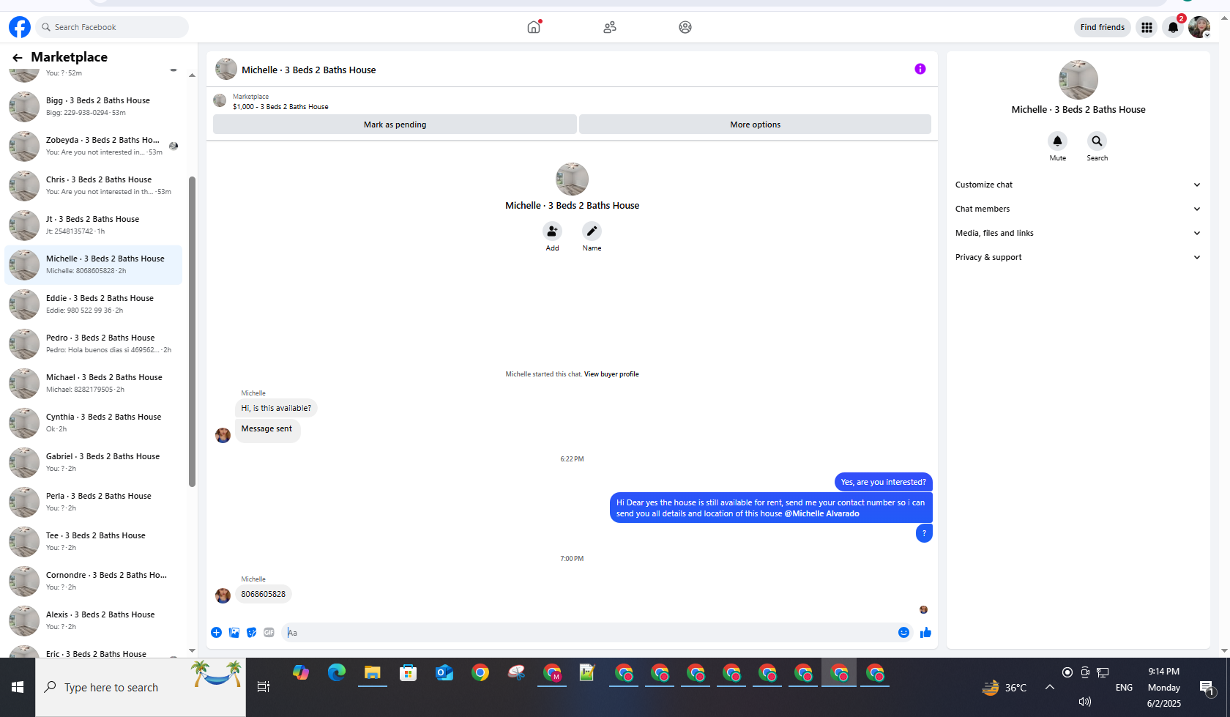Open ENG language indicator in tray
1230x717 pixels.
point(1124,688)
